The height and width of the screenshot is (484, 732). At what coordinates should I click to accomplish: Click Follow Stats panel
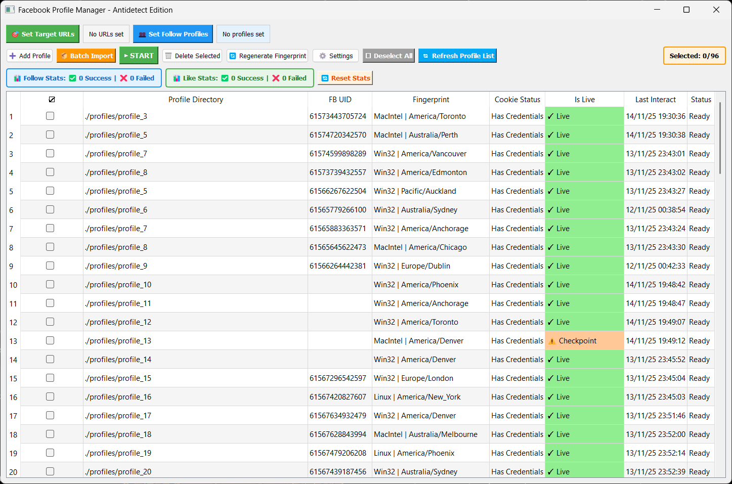pyautogui.click(x=84, y=78)
